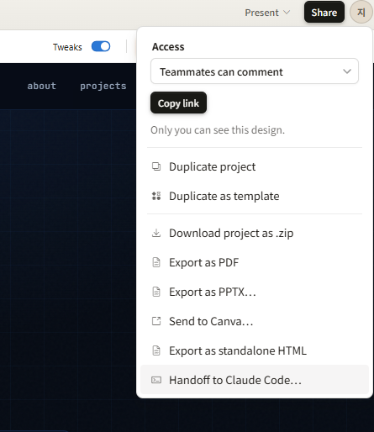Click the Duplicate as template icon

click(156, 196)
